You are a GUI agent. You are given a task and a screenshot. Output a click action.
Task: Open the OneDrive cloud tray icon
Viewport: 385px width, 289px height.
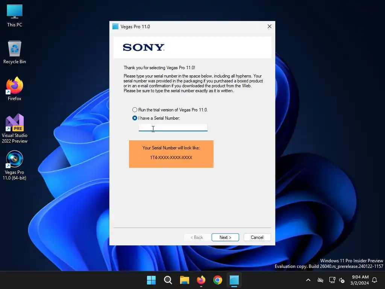click(320, 280)
